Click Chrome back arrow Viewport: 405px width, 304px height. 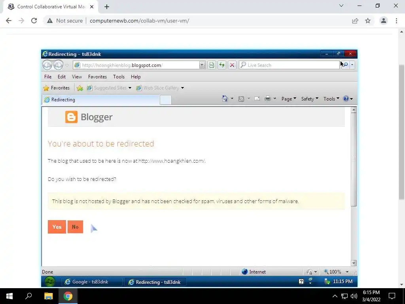click(x=9, y=21)
